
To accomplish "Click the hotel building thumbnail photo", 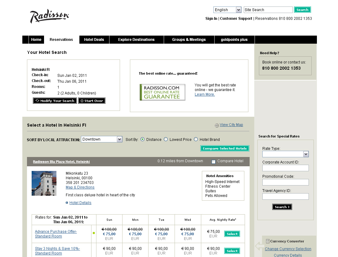I will (44, 183).
